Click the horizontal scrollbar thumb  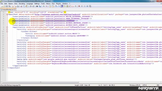(x=40, y=82)
